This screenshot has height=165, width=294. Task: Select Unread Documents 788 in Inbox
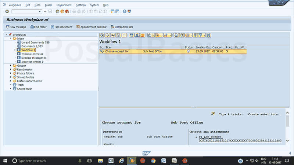(35, 43)
